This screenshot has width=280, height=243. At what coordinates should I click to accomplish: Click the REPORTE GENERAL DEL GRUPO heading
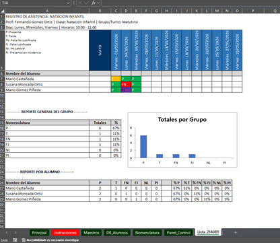tap(47, 112)
